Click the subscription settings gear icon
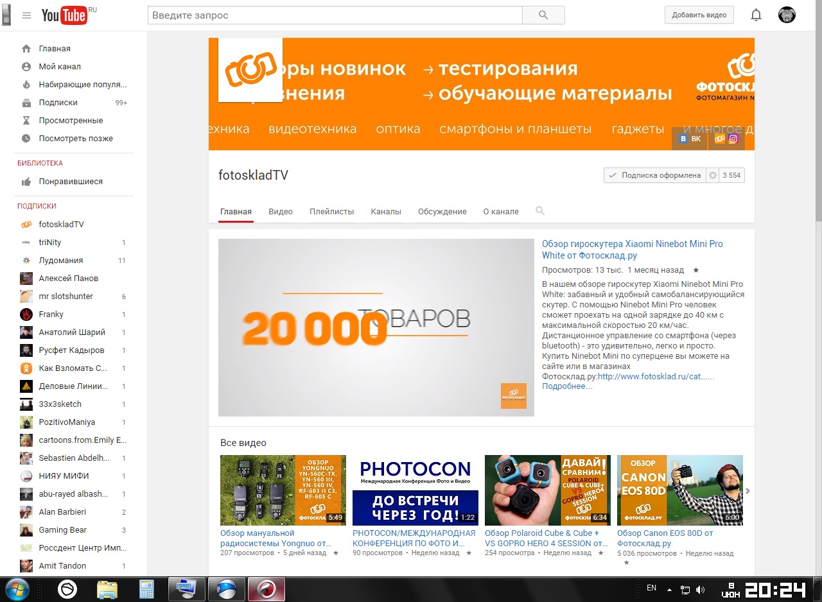 [x=712, y=175]
